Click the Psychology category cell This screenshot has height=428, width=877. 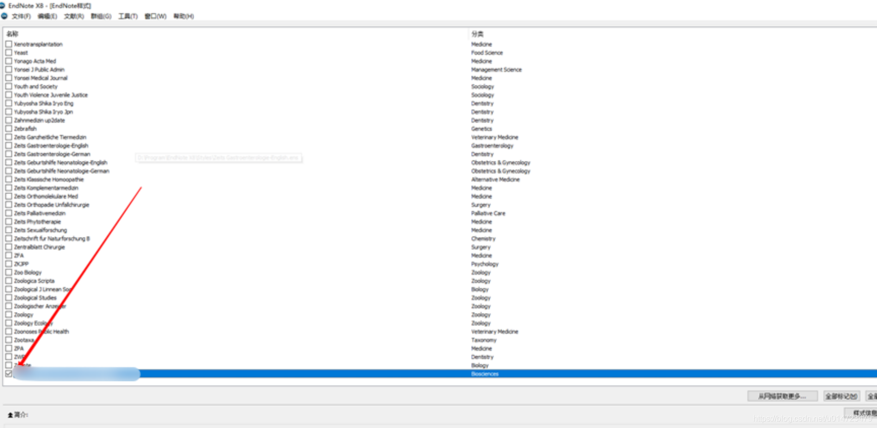click(x=485, y=264)
